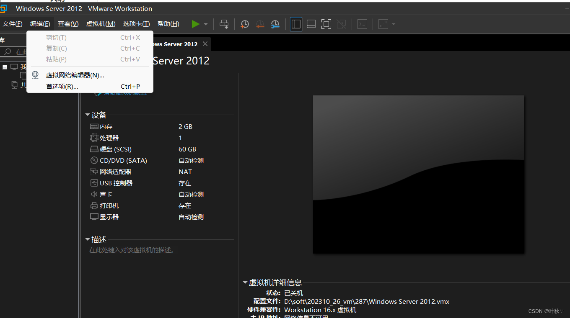
Task: Click the 60 GB disk value
Action: pyautogui.click(x=187, y=149)
